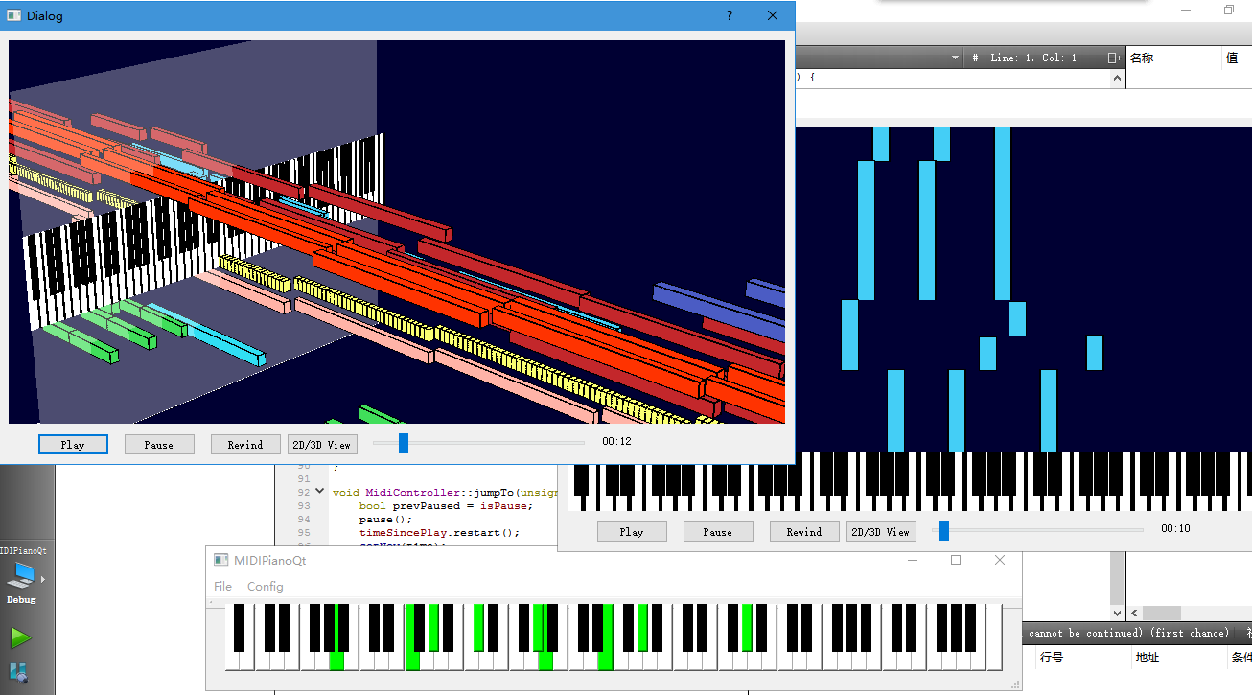Screen dimensions: 1252x695
Task: Open the Config menu in MIDIPianoQt
Action: point(266,587)
